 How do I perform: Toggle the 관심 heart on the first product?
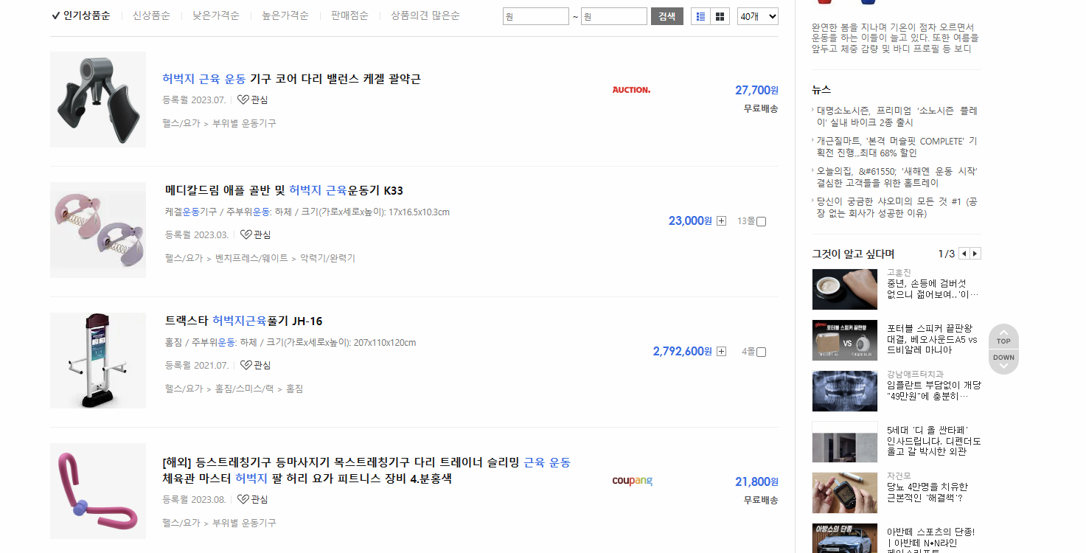click(x=244, y=100)
